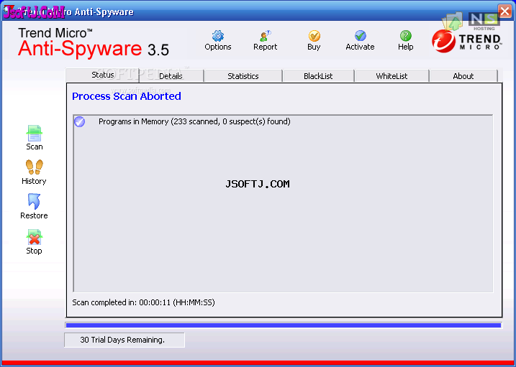The width and height of the screenshot is (516, 367).
Task: Switch to the Details tab
Action: point(171,76)
